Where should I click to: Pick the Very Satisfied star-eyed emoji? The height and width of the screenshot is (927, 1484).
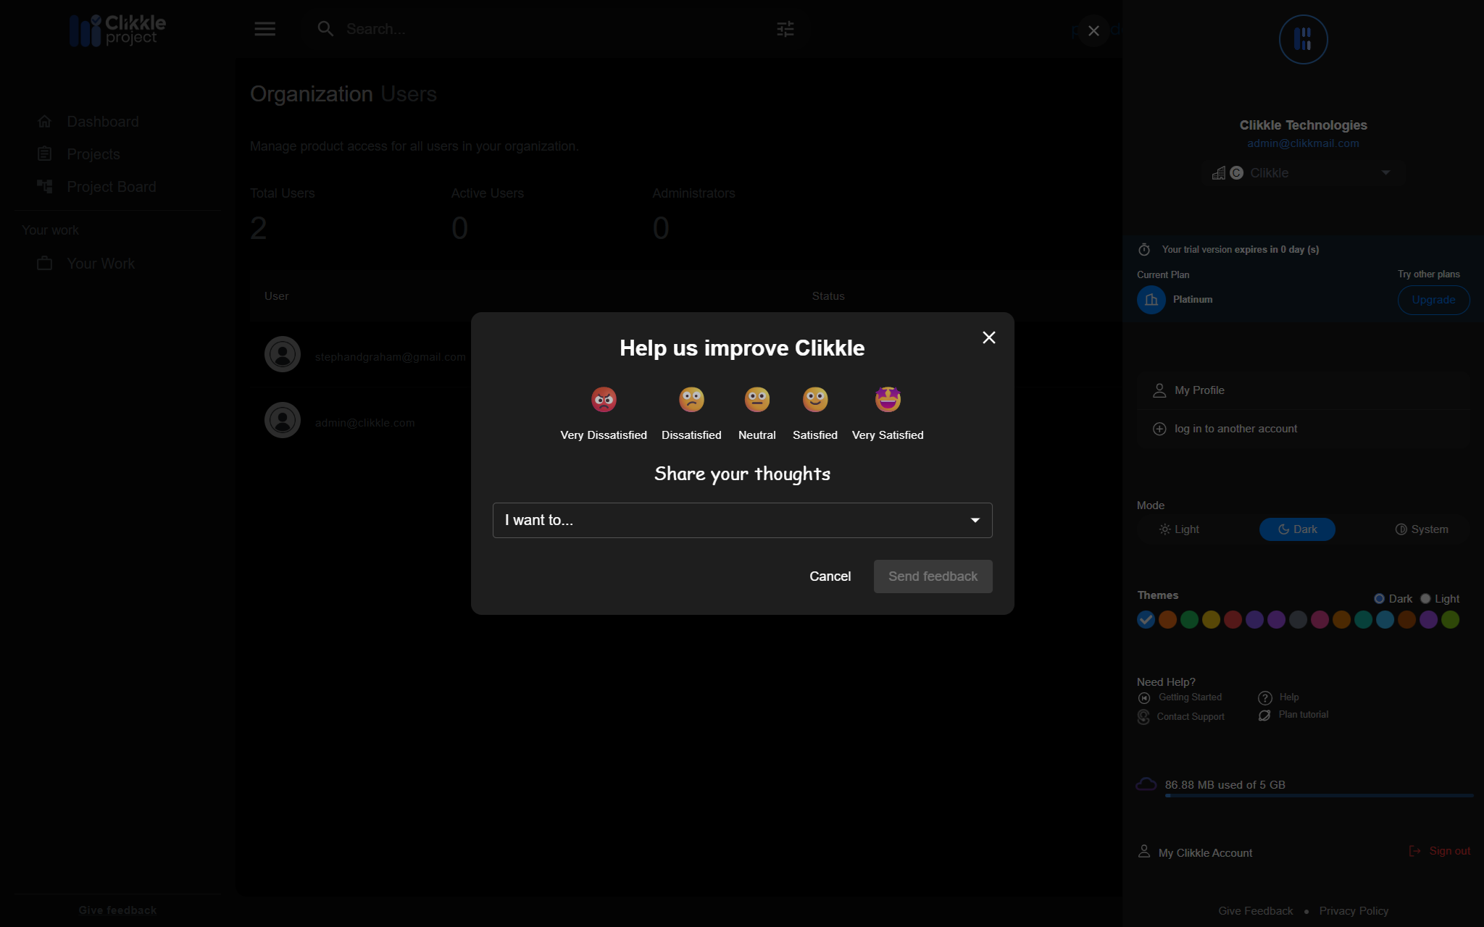[x=887, y=399]
